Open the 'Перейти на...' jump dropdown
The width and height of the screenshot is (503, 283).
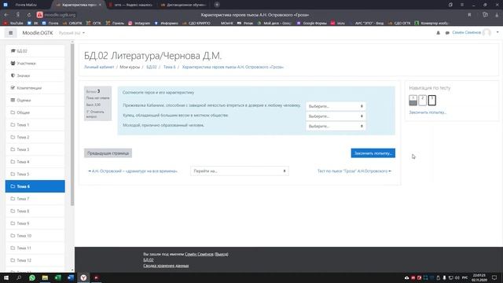[240, 171]
